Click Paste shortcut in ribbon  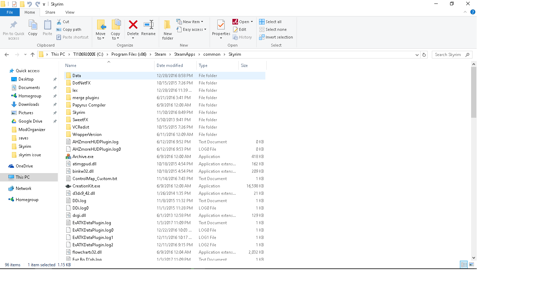coord(73,37)
